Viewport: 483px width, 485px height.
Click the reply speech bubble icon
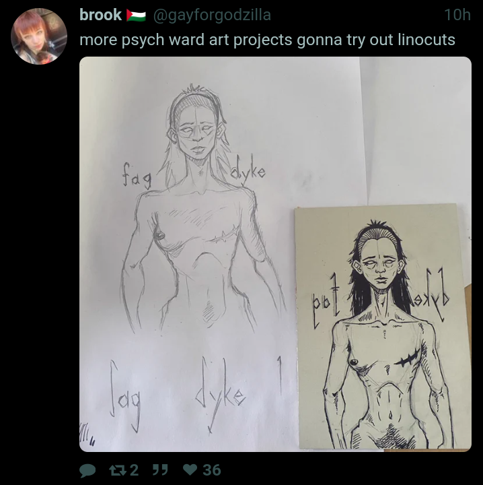pyautogui.click(x=87, y=470)
